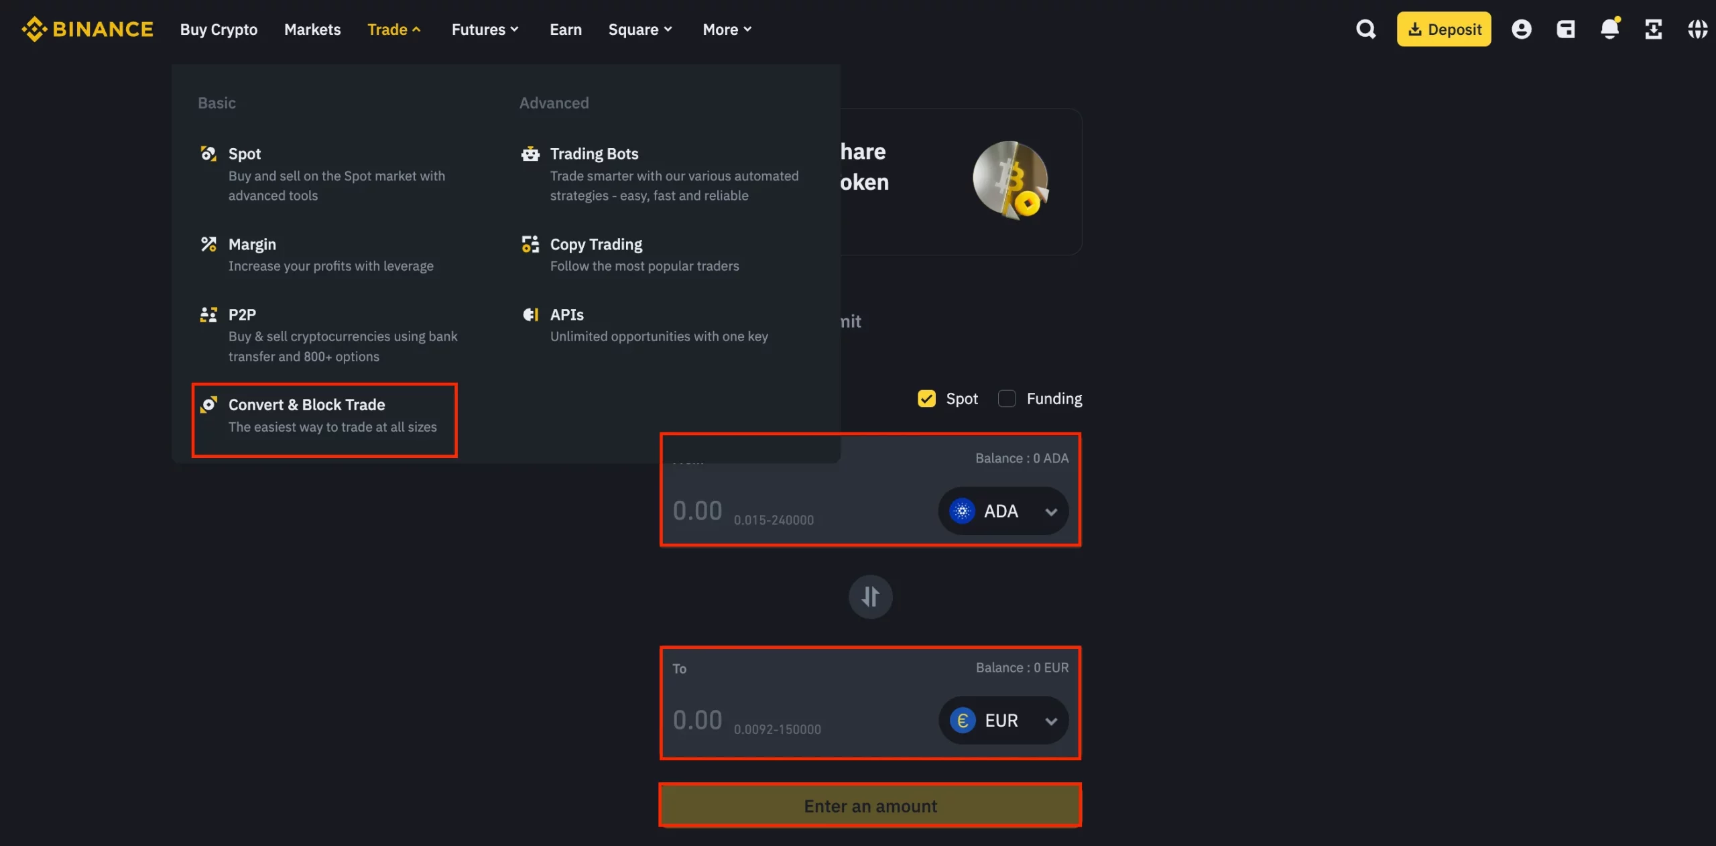The width and height of the screenshot is (1716, 846).
Task: Check the Funding wallet checkbox
Action: click(x=1007, y=399)
